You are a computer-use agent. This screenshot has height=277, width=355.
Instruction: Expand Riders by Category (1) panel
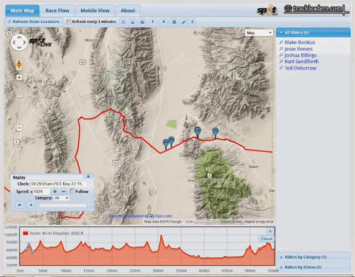[x=313, y=257]
